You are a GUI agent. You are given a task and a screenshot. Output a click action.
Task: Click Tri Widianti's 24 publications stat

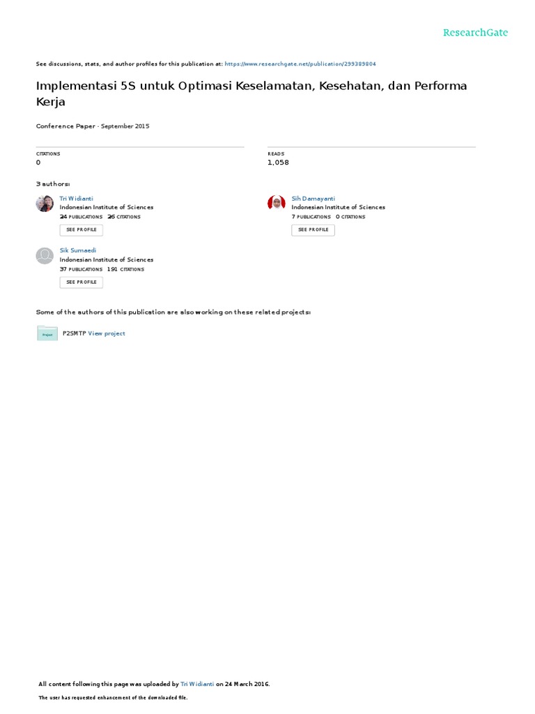(81, 217)
